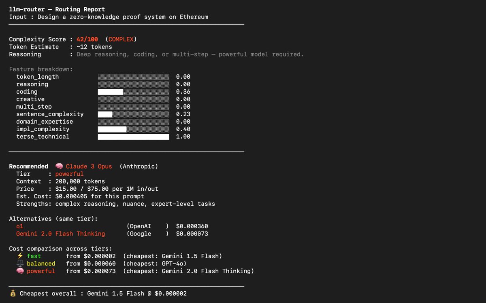
Task: Click the 0.23 value for sentence_complexity
Action: coord(183,114)
